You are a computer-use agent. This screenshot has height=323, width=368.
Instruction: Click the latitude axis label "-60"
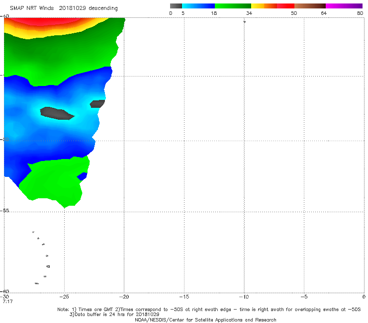click(5, 291)
